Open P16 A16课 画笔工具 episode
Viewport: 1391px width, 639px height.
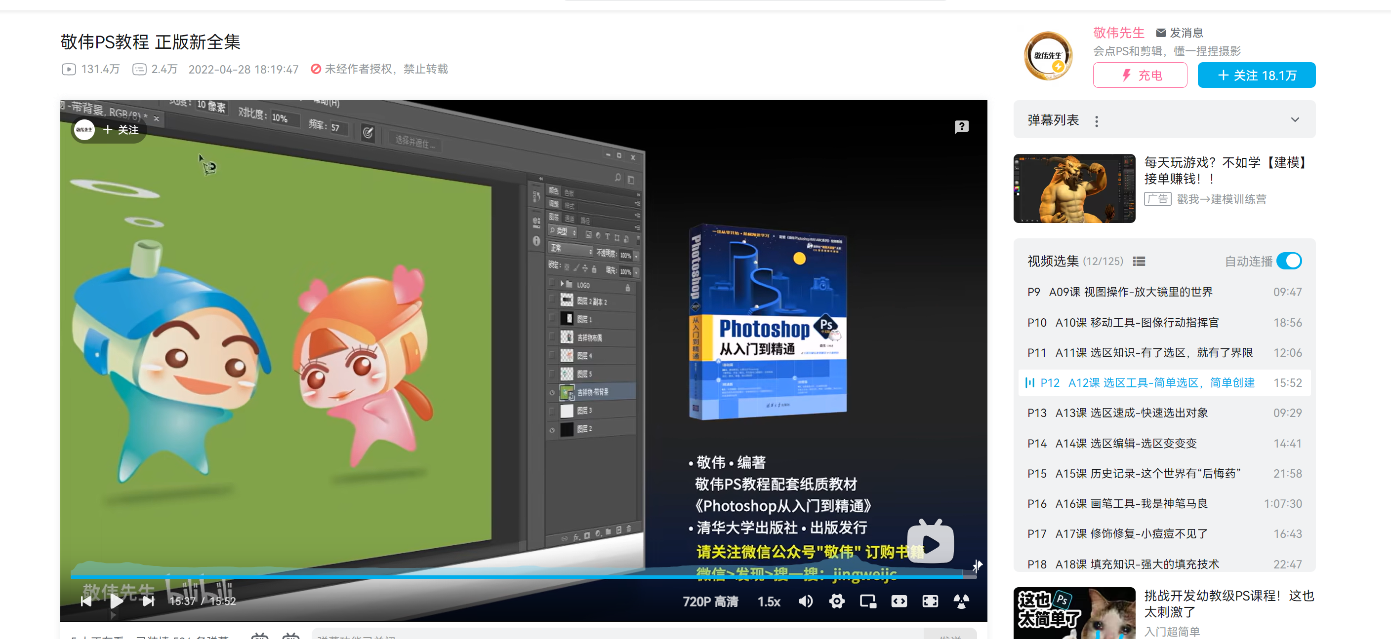coord(1164,504)
